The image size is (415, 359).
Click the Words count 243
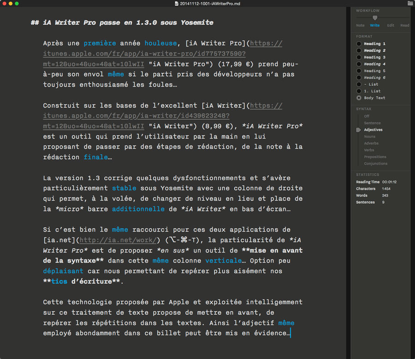(385, 195)
